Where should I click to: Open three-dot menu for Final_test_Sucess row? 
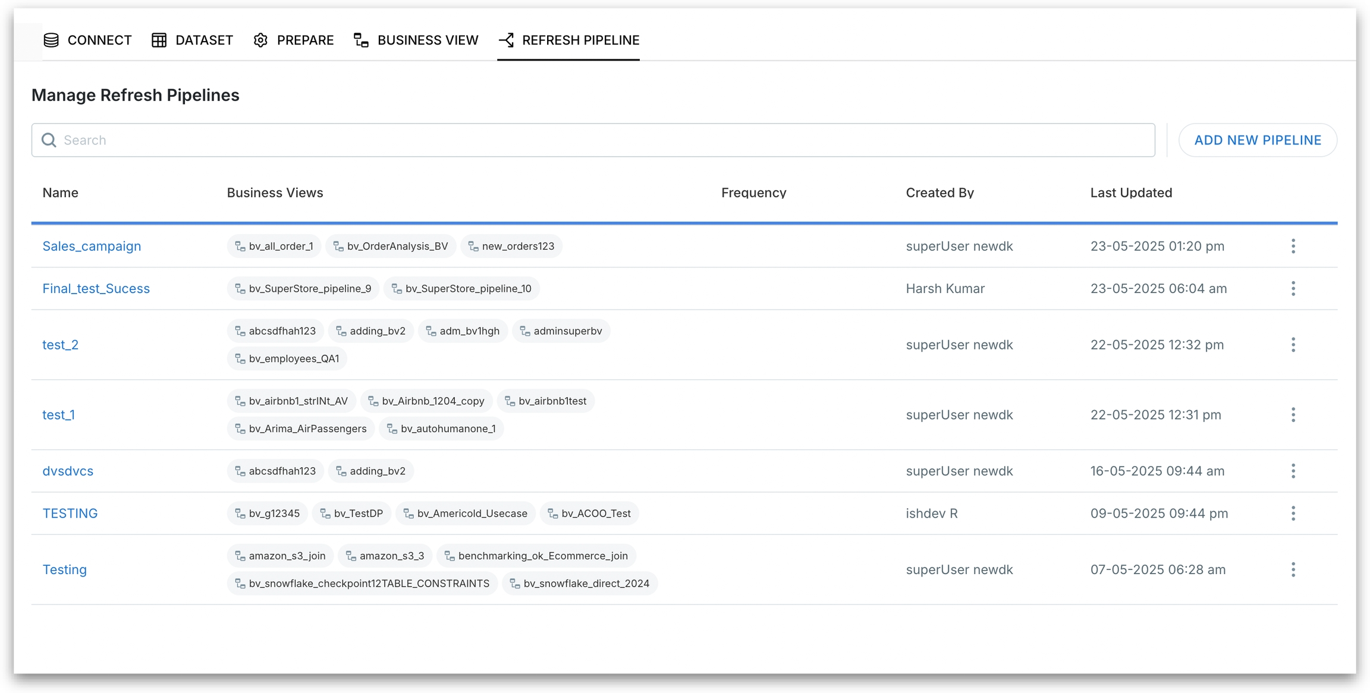click(x=1293, y=288)
